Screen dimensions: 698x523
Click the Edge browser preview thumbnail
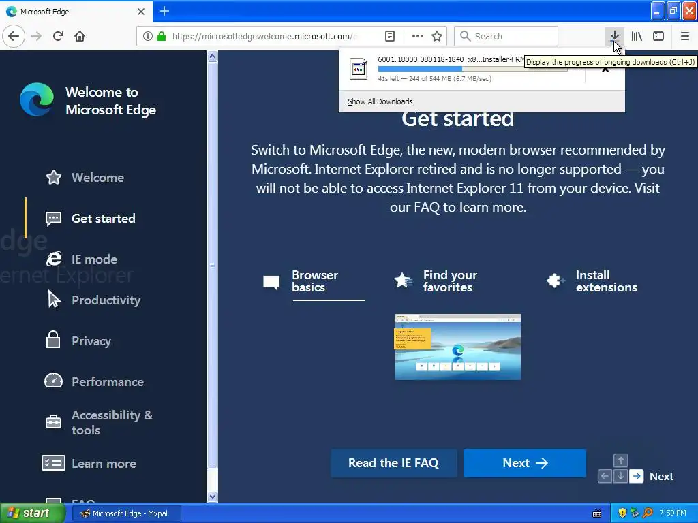pos(457,347)
